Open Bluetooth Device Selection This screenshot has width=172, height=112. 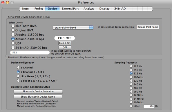[x=38, y=92]
